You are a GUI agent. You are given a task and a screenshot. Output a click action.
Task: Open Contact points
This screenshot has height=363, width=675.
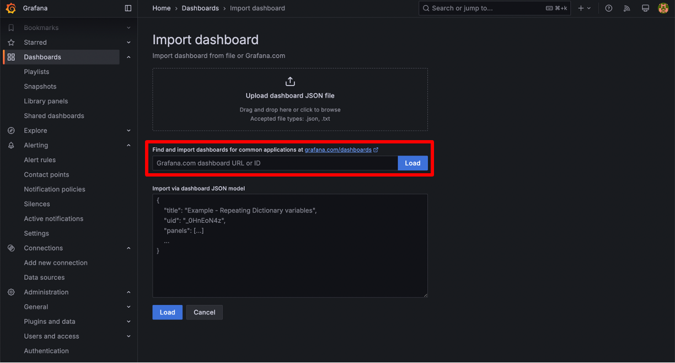click(x=46, y=174)
